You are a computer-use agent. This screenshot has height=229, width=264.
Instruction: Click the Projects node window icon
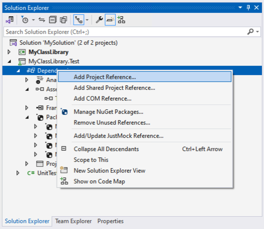tap(40, 164)
